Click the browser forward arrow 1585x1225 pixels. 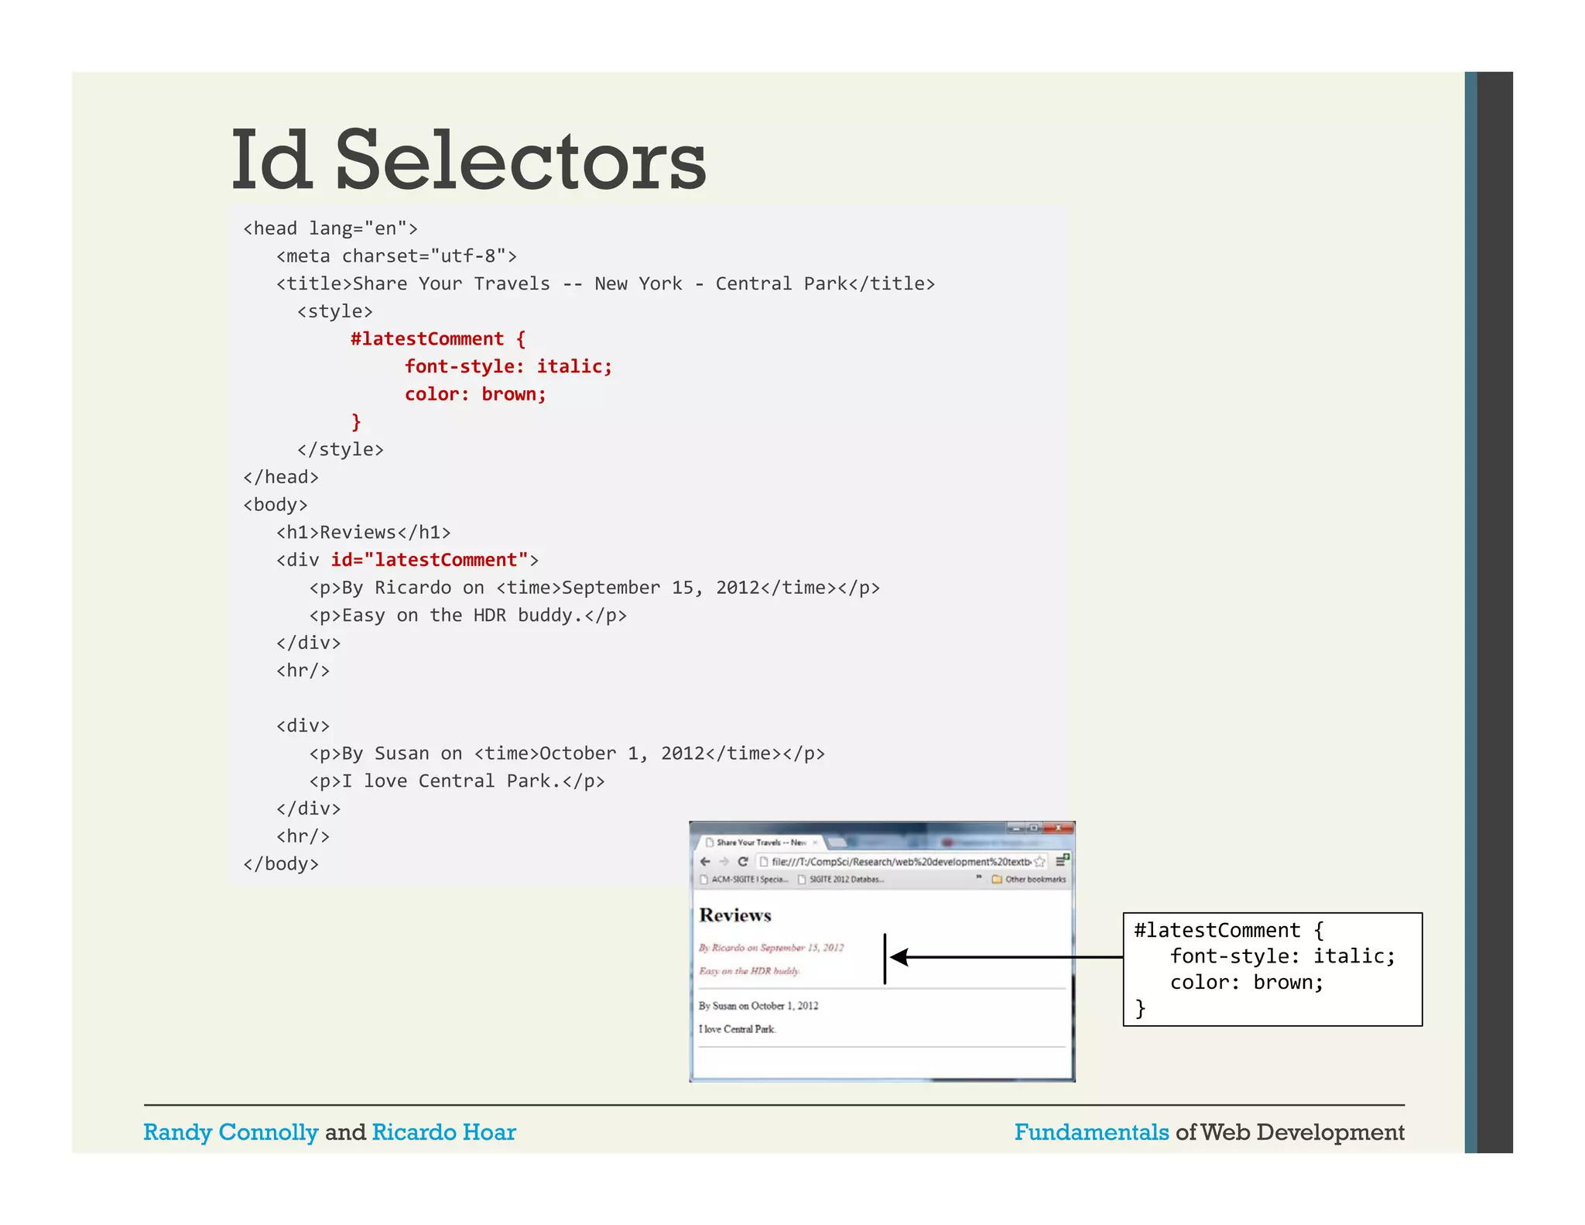724,861
